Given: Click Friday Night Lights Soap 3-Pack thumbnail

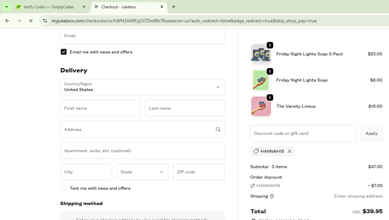Looking at the screenshot, I should click(261, 54).
